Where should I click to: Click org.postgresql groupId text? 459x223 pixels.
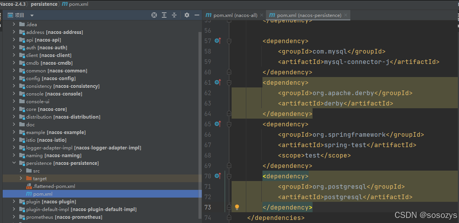(340, 186)
